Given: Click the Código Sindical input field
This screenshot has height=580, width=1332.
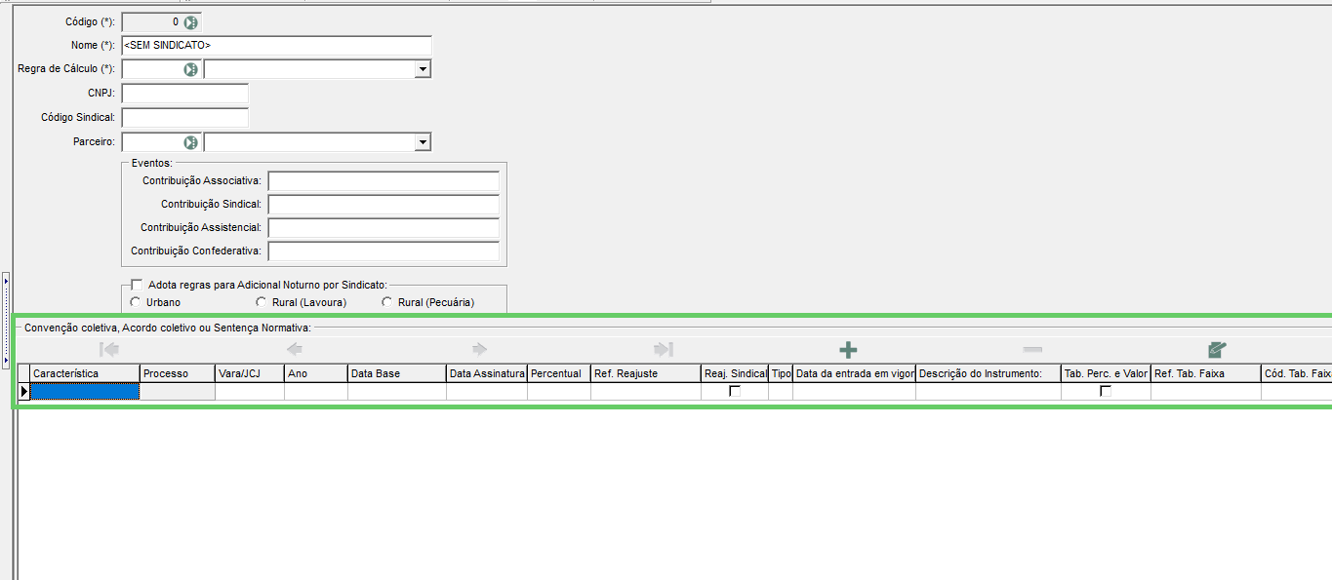Looking at the screenshot, I should (184, 118).
